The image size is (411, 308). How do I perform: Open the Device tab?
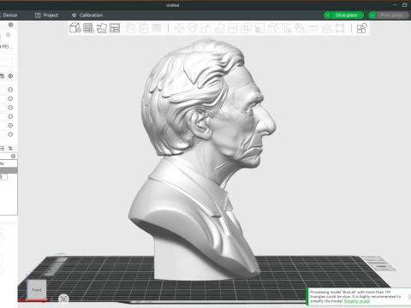(9, 15)
